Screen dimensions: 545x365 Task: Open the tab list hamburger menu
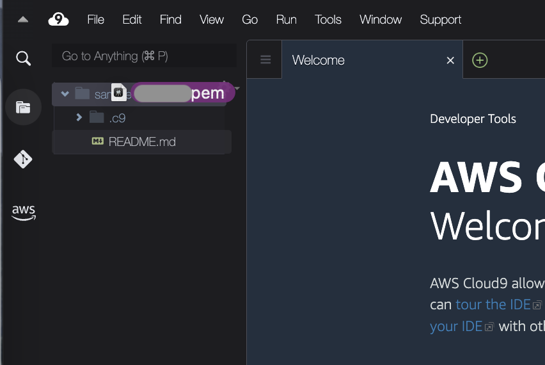(x=265, y=60)
